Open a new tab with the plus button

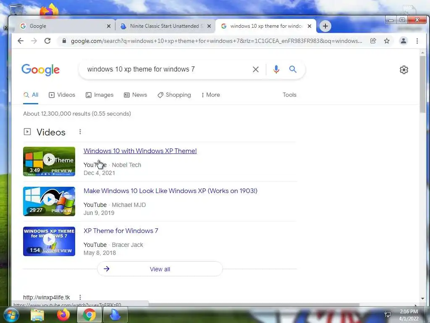tap(325, 26)
